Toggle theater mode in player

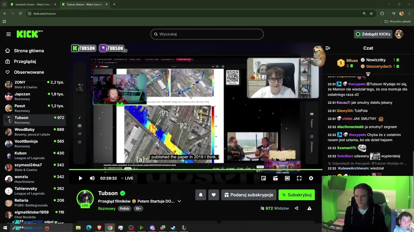pos(287,178)
